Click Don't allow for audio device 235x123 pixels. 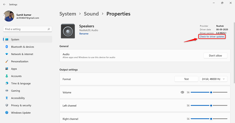pos(216,56)
